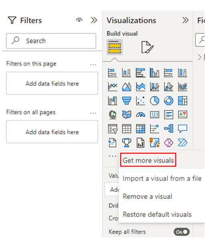206x248 pixels.
Task: Select the trophy metrics visual
Action: point(126,143)
